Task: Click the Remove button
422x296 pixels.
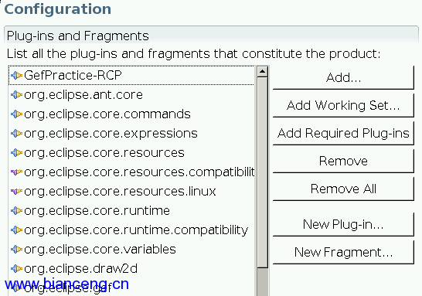Action: pos(343,161)
